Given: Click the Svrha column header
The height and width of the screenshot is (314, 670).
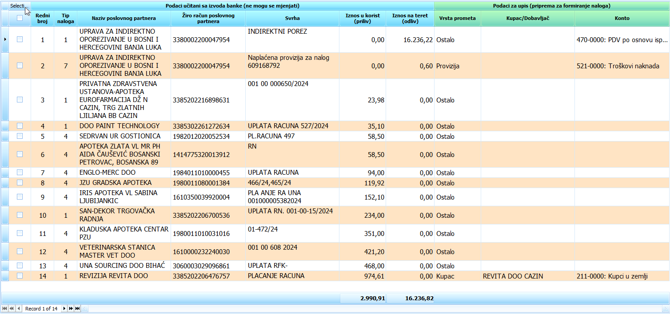Looking at the screenshot, I should pos(292,18).
